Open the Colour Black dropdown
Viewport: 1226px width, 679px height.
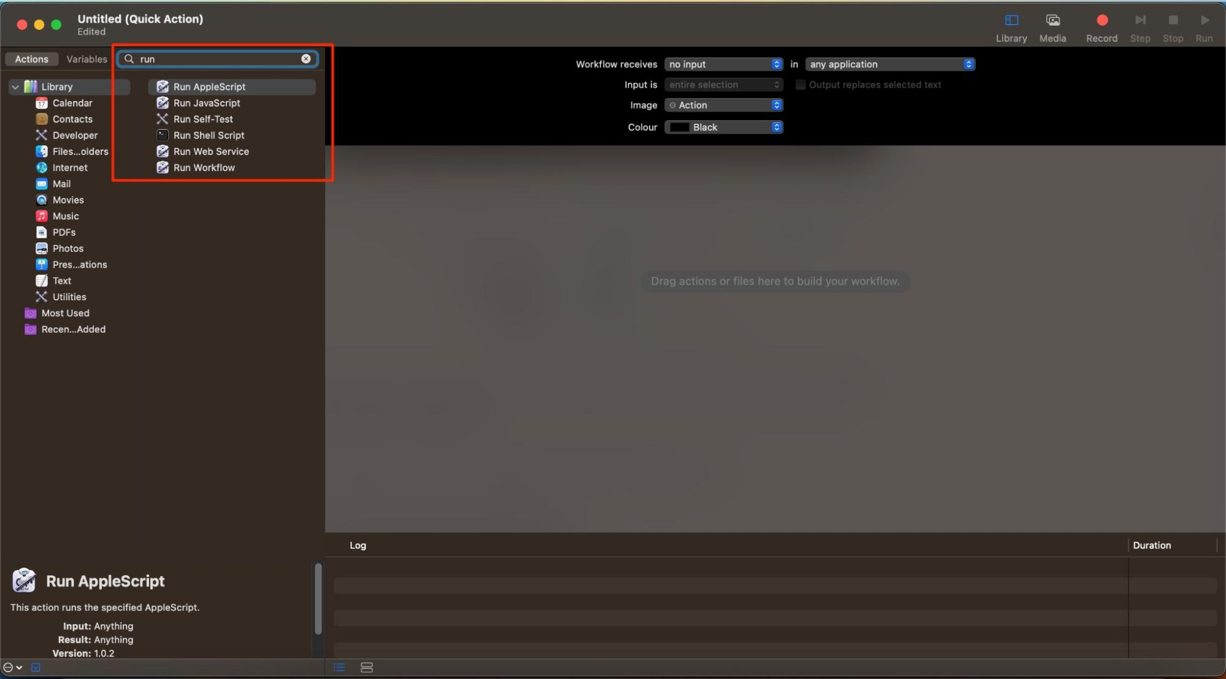pos(724,127)
